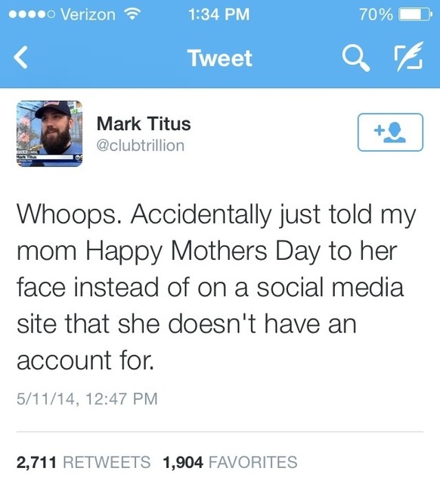The image size is (440, 490).
Task: Open Mark Titus's profile picture
Action: click(50, 133)
